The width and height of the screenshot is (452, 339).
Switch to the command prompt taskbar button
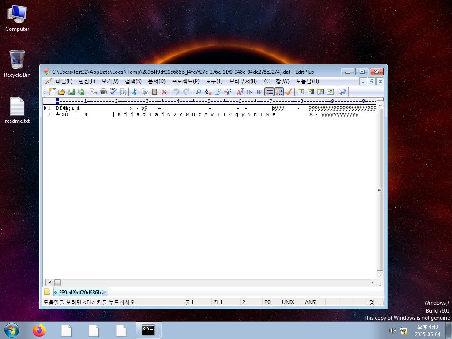148,330
